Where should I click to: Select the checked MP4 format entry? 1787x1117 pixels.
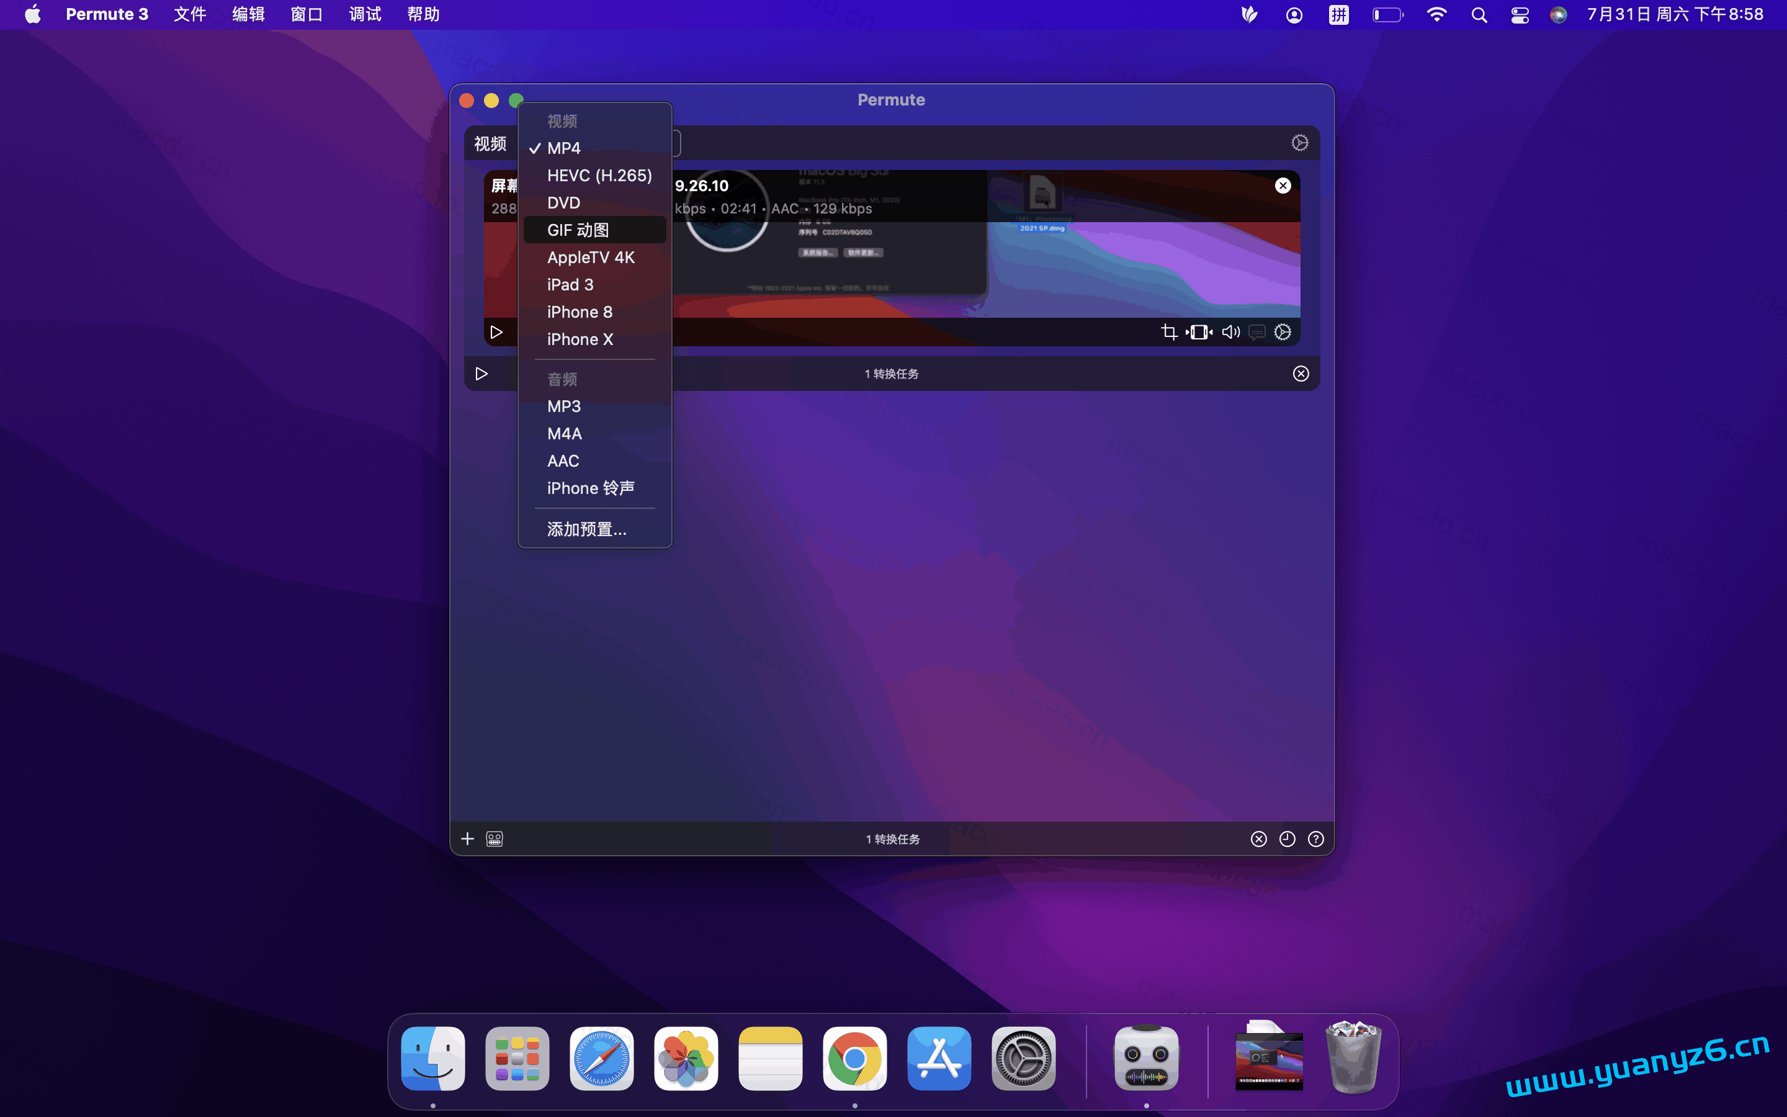(x=563, y=148)
